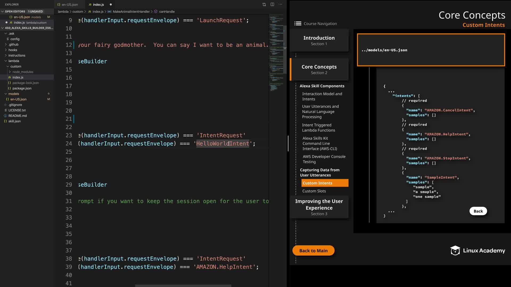Switch to the en-US.json editor tab
Image resolution: width=511 pixels, height=287 pixels.
[x=70, y=5]
